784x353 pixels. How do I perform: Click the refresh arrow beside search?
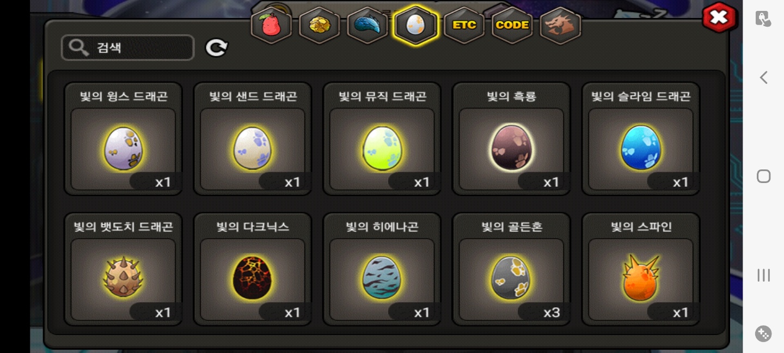click(x=217, y=48)
